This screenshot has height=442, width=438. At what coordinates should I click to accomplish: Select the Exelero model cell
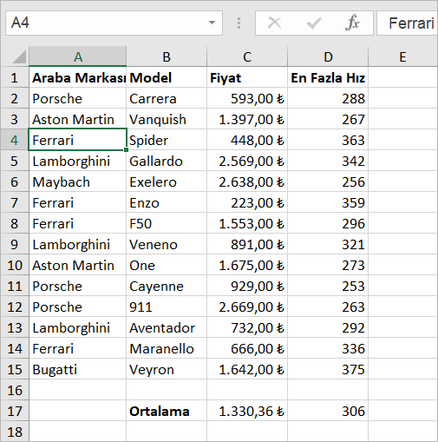click(x=167, y=181)
